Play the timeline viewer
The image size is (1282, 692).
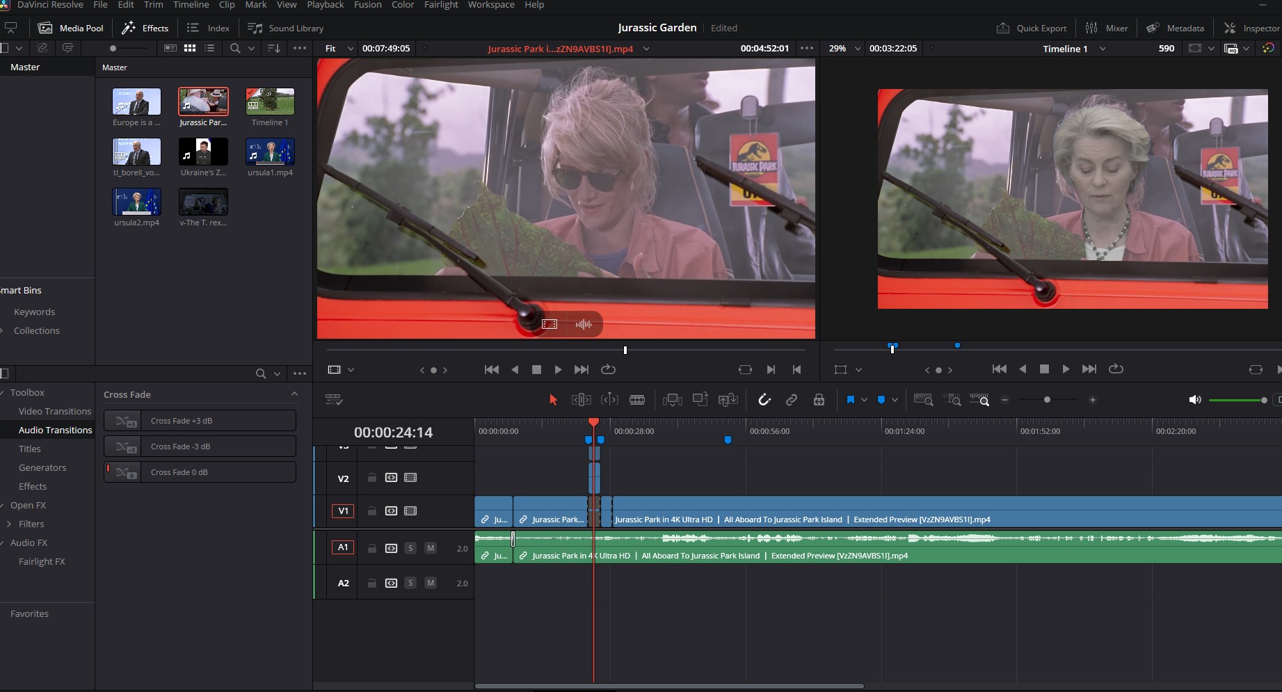coord(1066,369)
